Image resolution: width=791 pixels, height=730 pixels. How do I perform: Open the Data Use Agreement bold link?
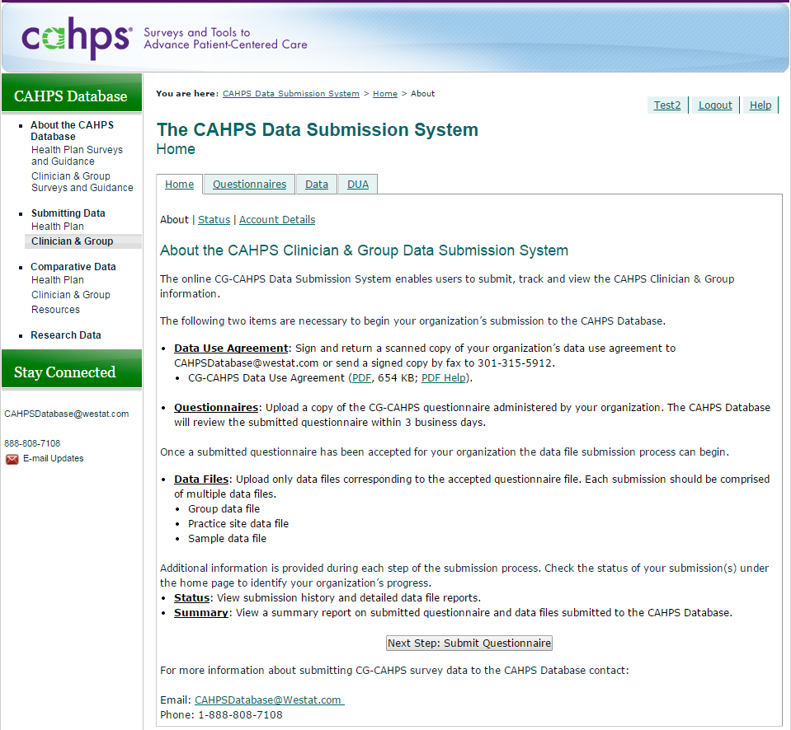(x=231, y=349)
